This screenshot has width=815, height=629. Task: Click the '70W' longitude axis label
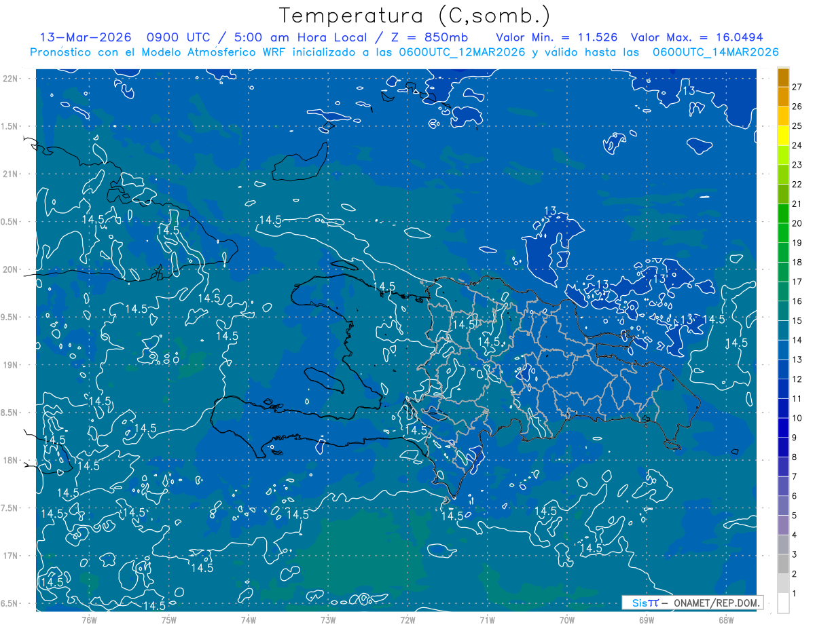click(x=567, y=619)
